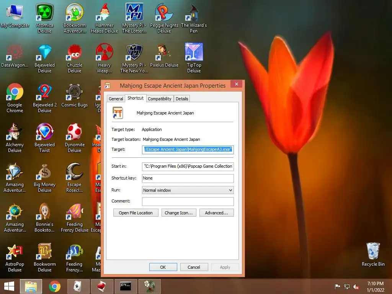Click the Open File Location button

click(x=136, y=213)
